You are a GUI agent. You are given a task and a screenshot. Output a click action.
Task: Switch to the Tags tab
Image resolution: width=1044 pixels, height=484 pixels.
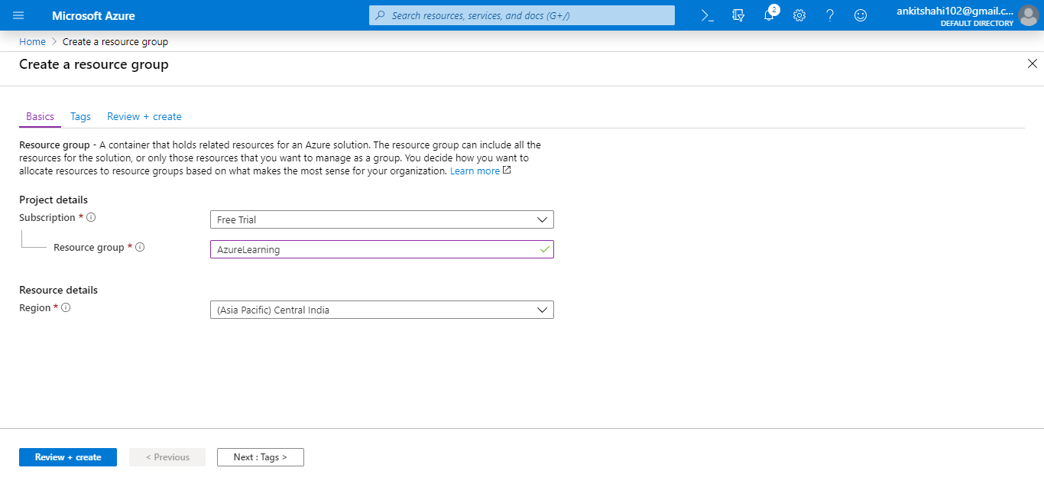[80, 116]
